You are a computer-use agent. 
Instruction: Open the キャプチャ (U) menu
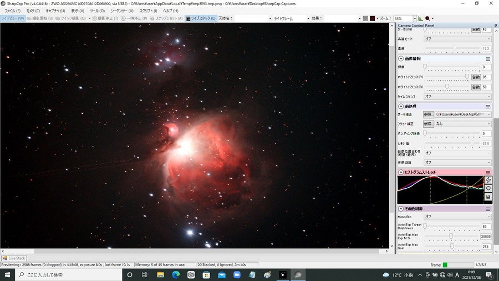55,11
